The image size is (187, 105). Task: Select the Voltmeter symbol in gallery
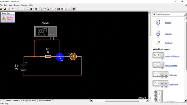[x=158, y=34]
